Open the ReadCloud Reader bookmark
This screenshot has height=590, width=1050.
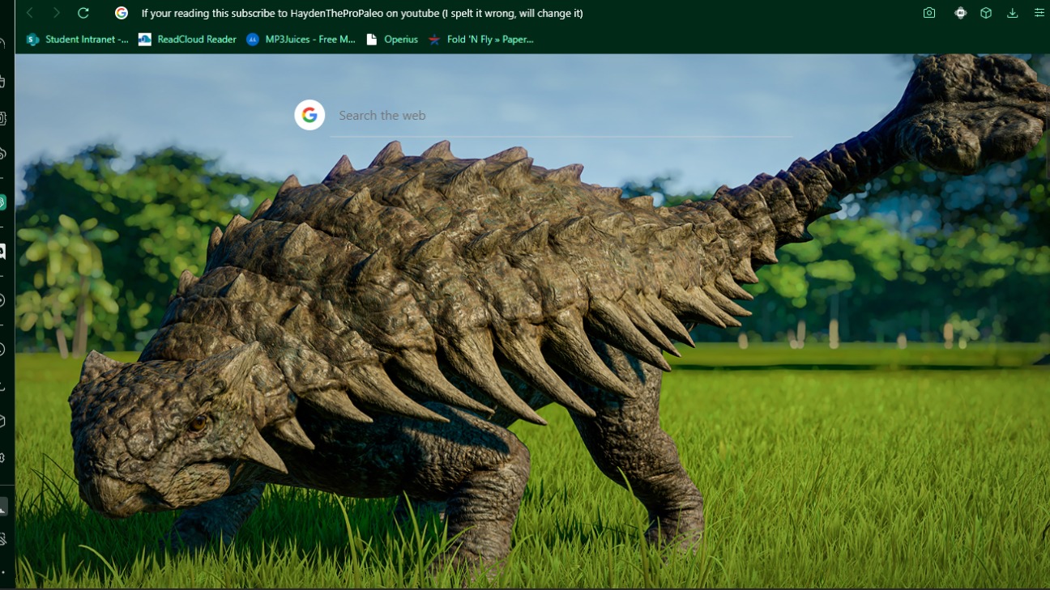pos(187,39)
